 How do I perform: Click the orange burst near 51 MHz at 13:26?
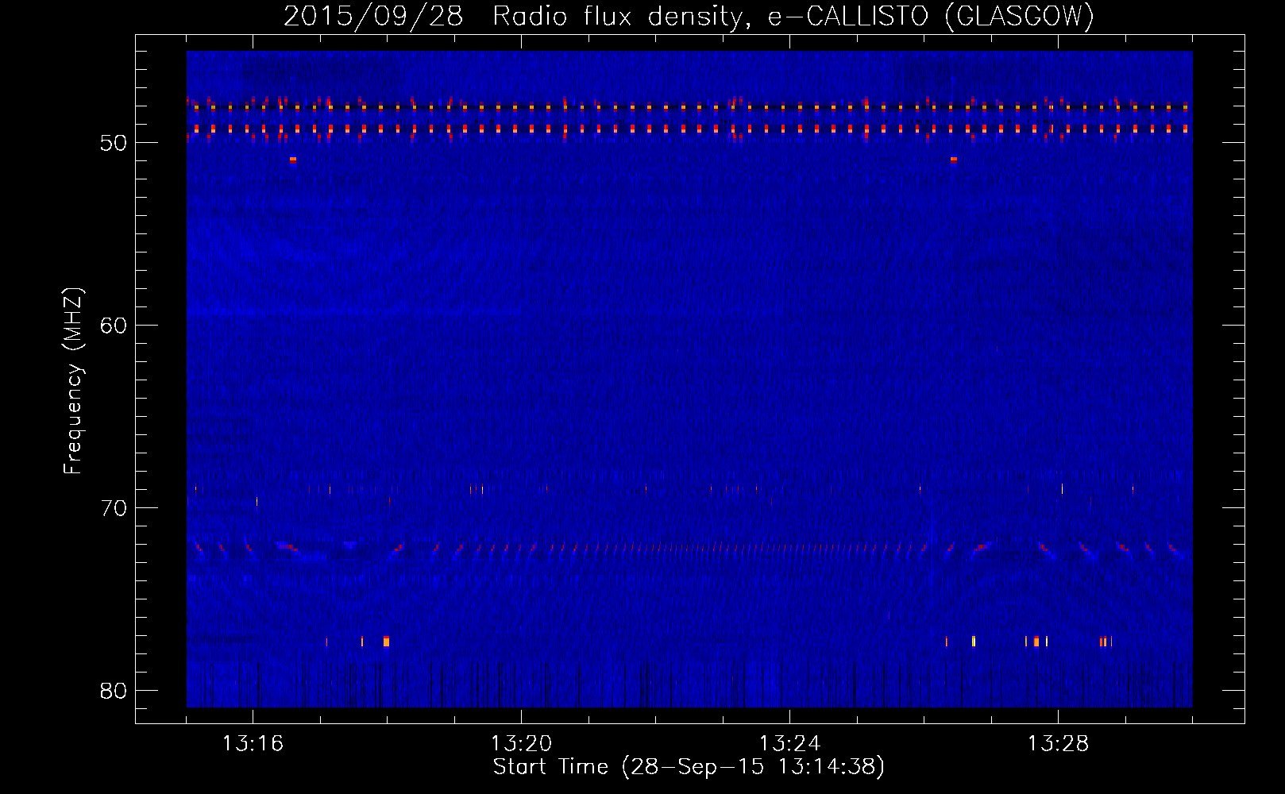(x=954, y=160)
